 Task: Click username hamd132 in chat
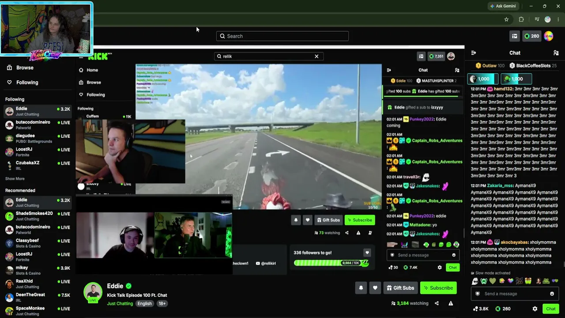pos(503,89)
